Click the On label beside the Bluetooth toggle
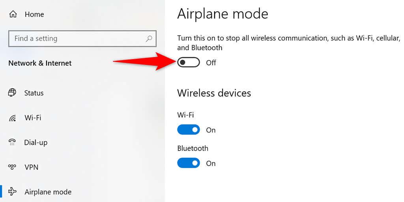 click(211, 163)
